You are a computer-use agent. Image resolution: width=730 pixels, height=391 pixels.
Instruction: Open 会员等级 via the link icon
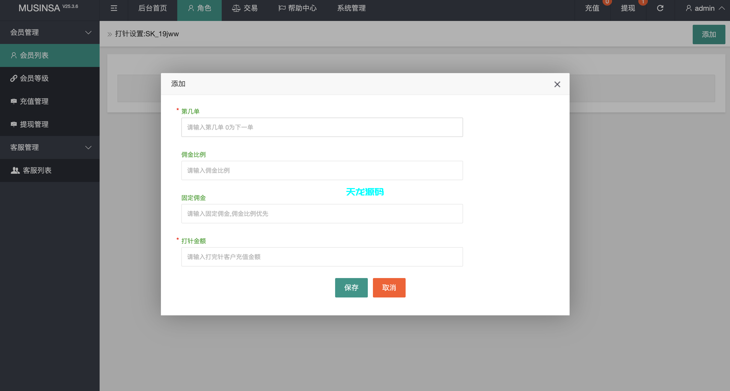(x=14, y=78)
